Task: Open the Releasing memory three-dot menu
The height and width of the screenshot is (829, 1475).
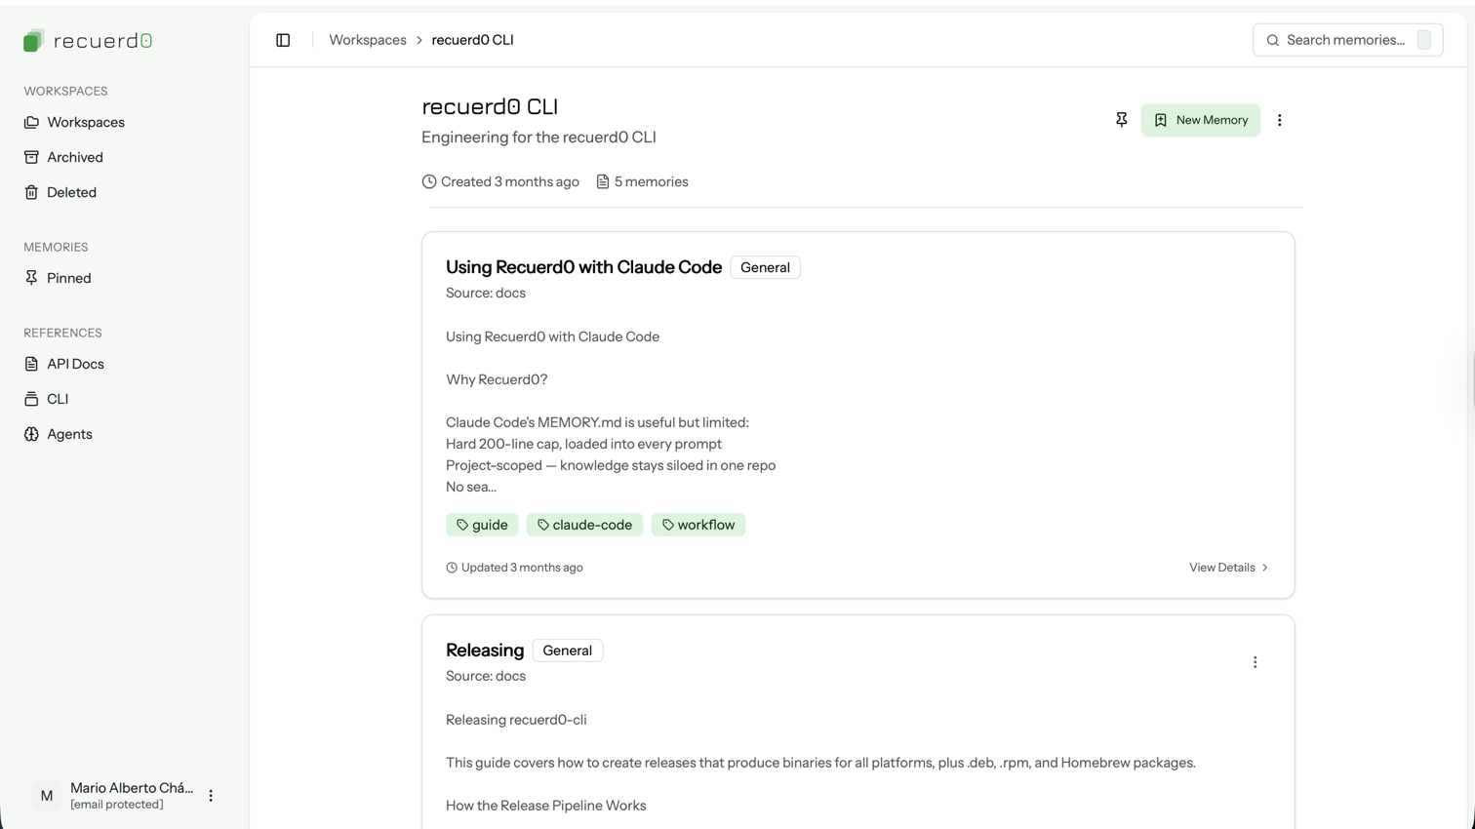Action: 1255,662
